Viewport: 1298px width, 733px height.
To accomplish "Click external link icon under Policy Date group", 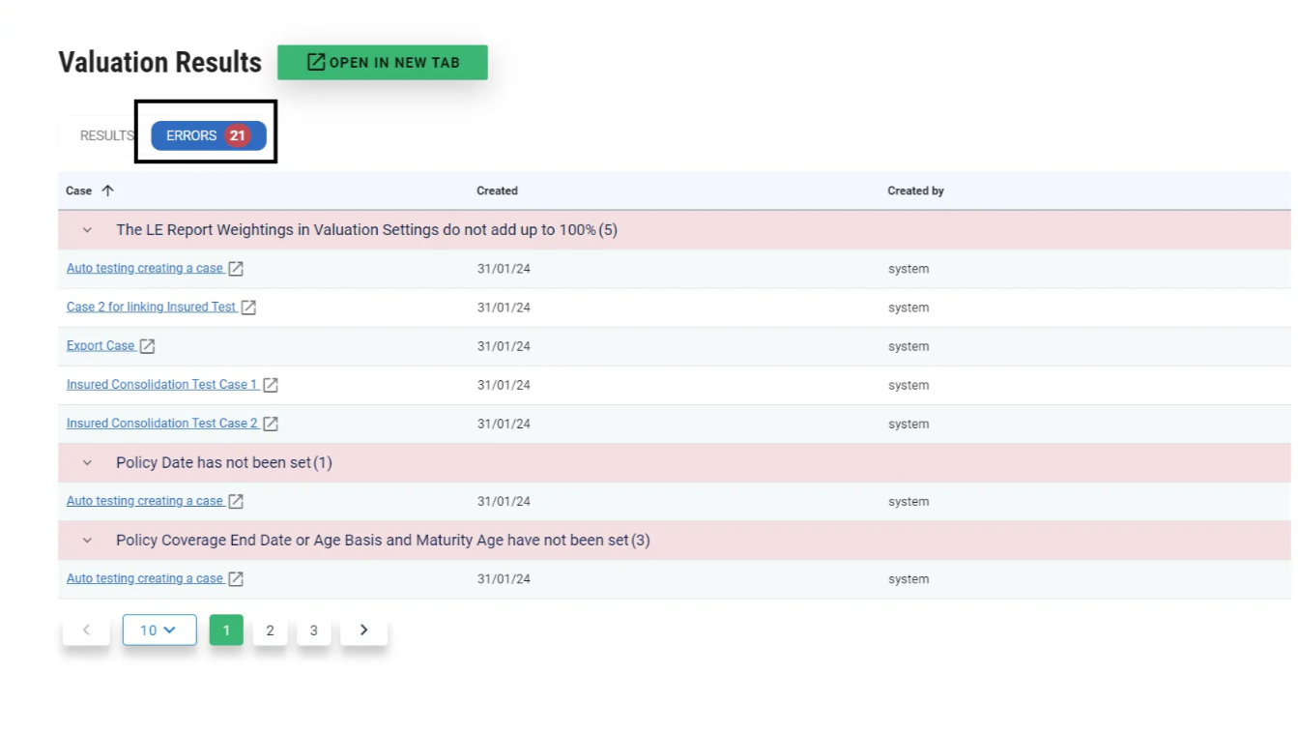I will (236, 501).
